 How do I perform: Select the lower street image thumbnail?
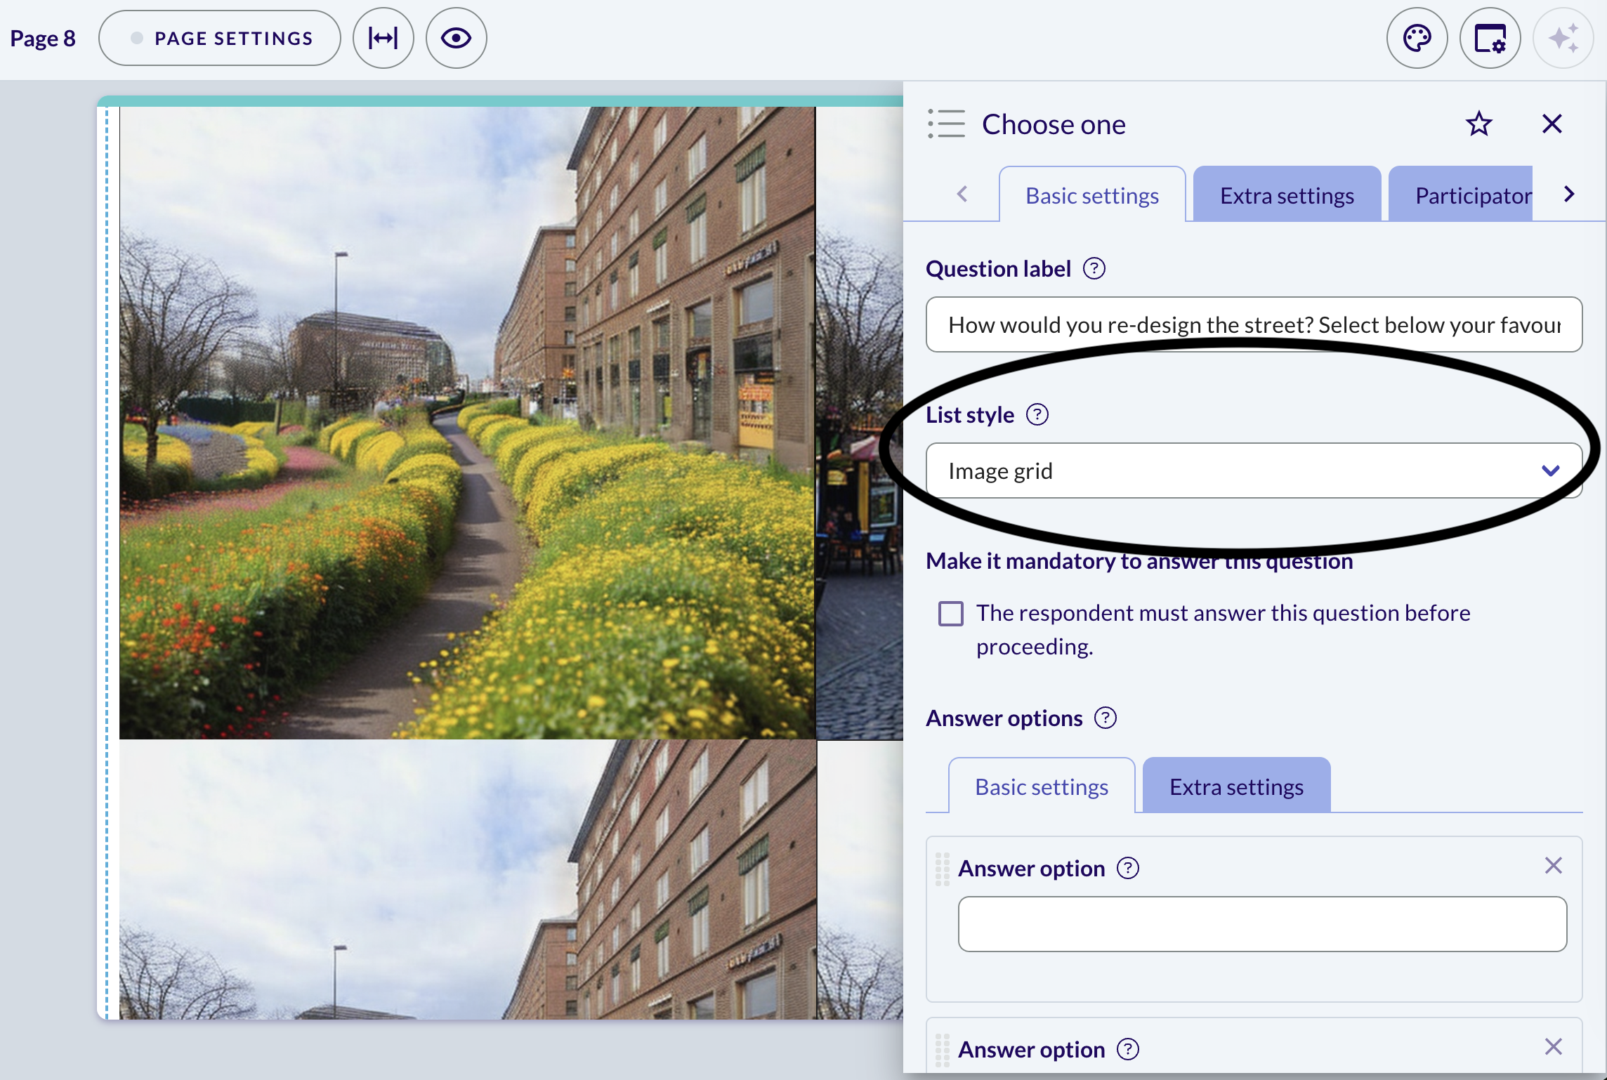(x=468, y=879)
